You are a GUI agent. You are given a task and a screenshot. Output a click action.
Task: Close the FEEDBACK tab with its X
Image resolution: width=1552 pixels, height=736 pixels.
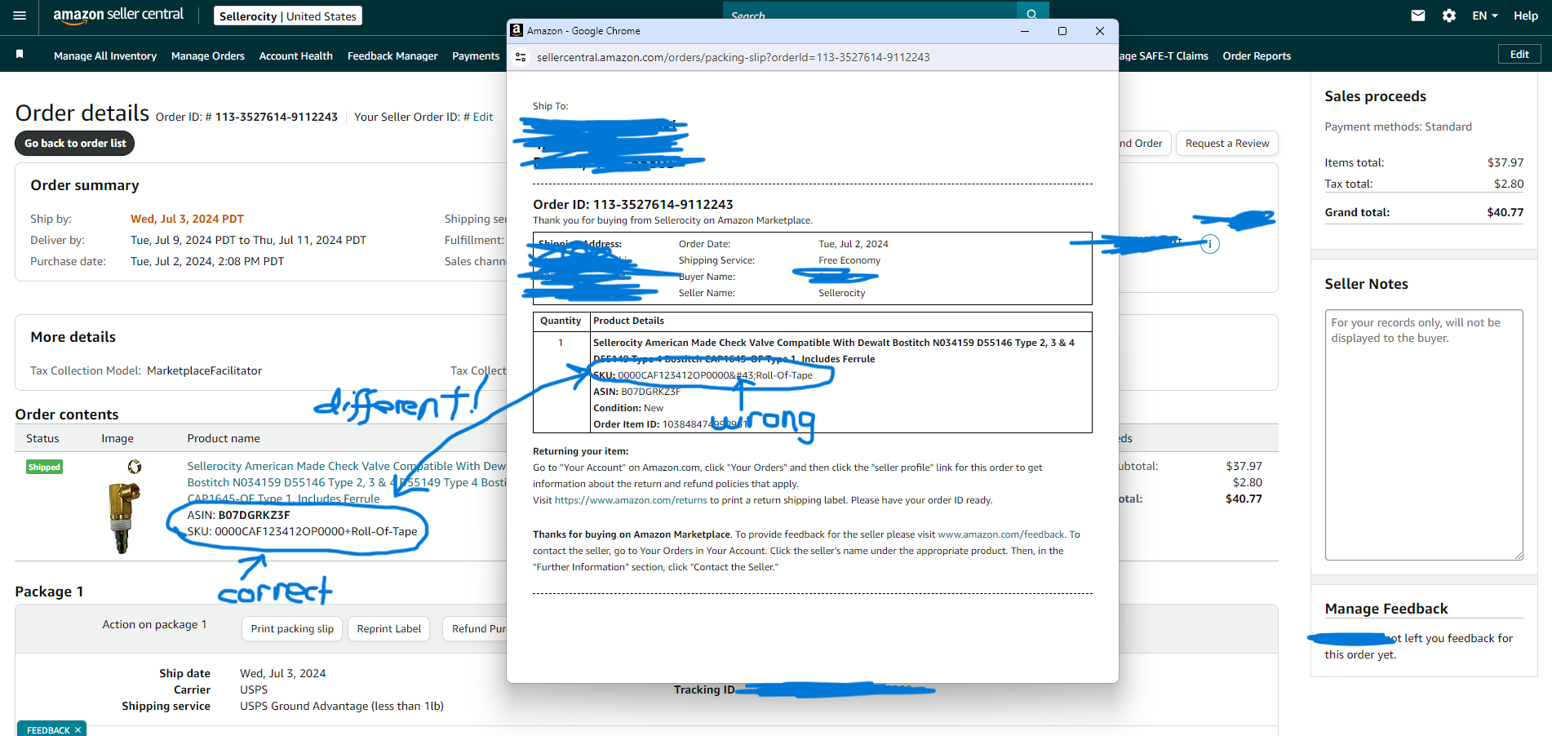point(78,730)
